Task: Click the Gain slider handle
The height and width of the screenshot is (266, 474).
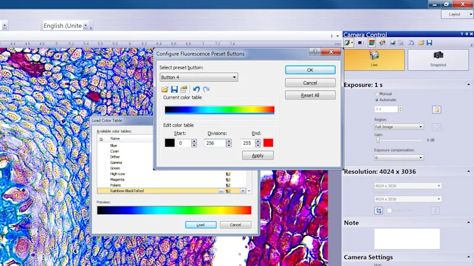Action: (x=378, y=140)
